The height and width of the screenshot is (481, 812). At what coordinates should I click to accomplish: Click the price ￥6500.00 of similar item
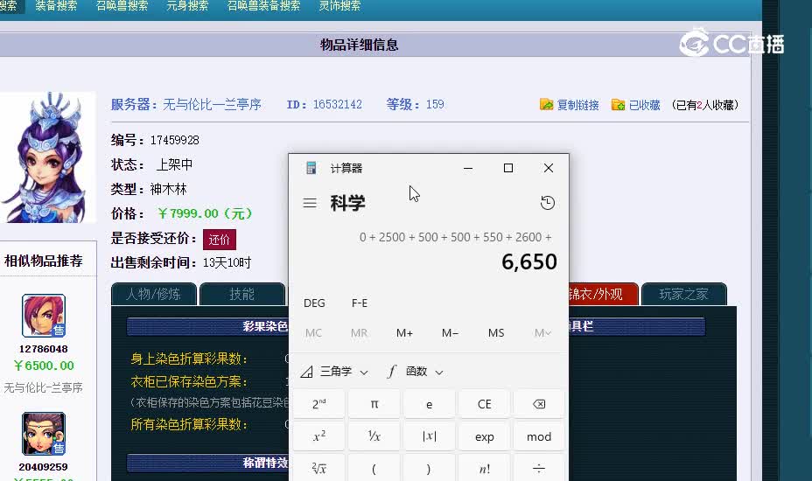[x=44, y=366]
